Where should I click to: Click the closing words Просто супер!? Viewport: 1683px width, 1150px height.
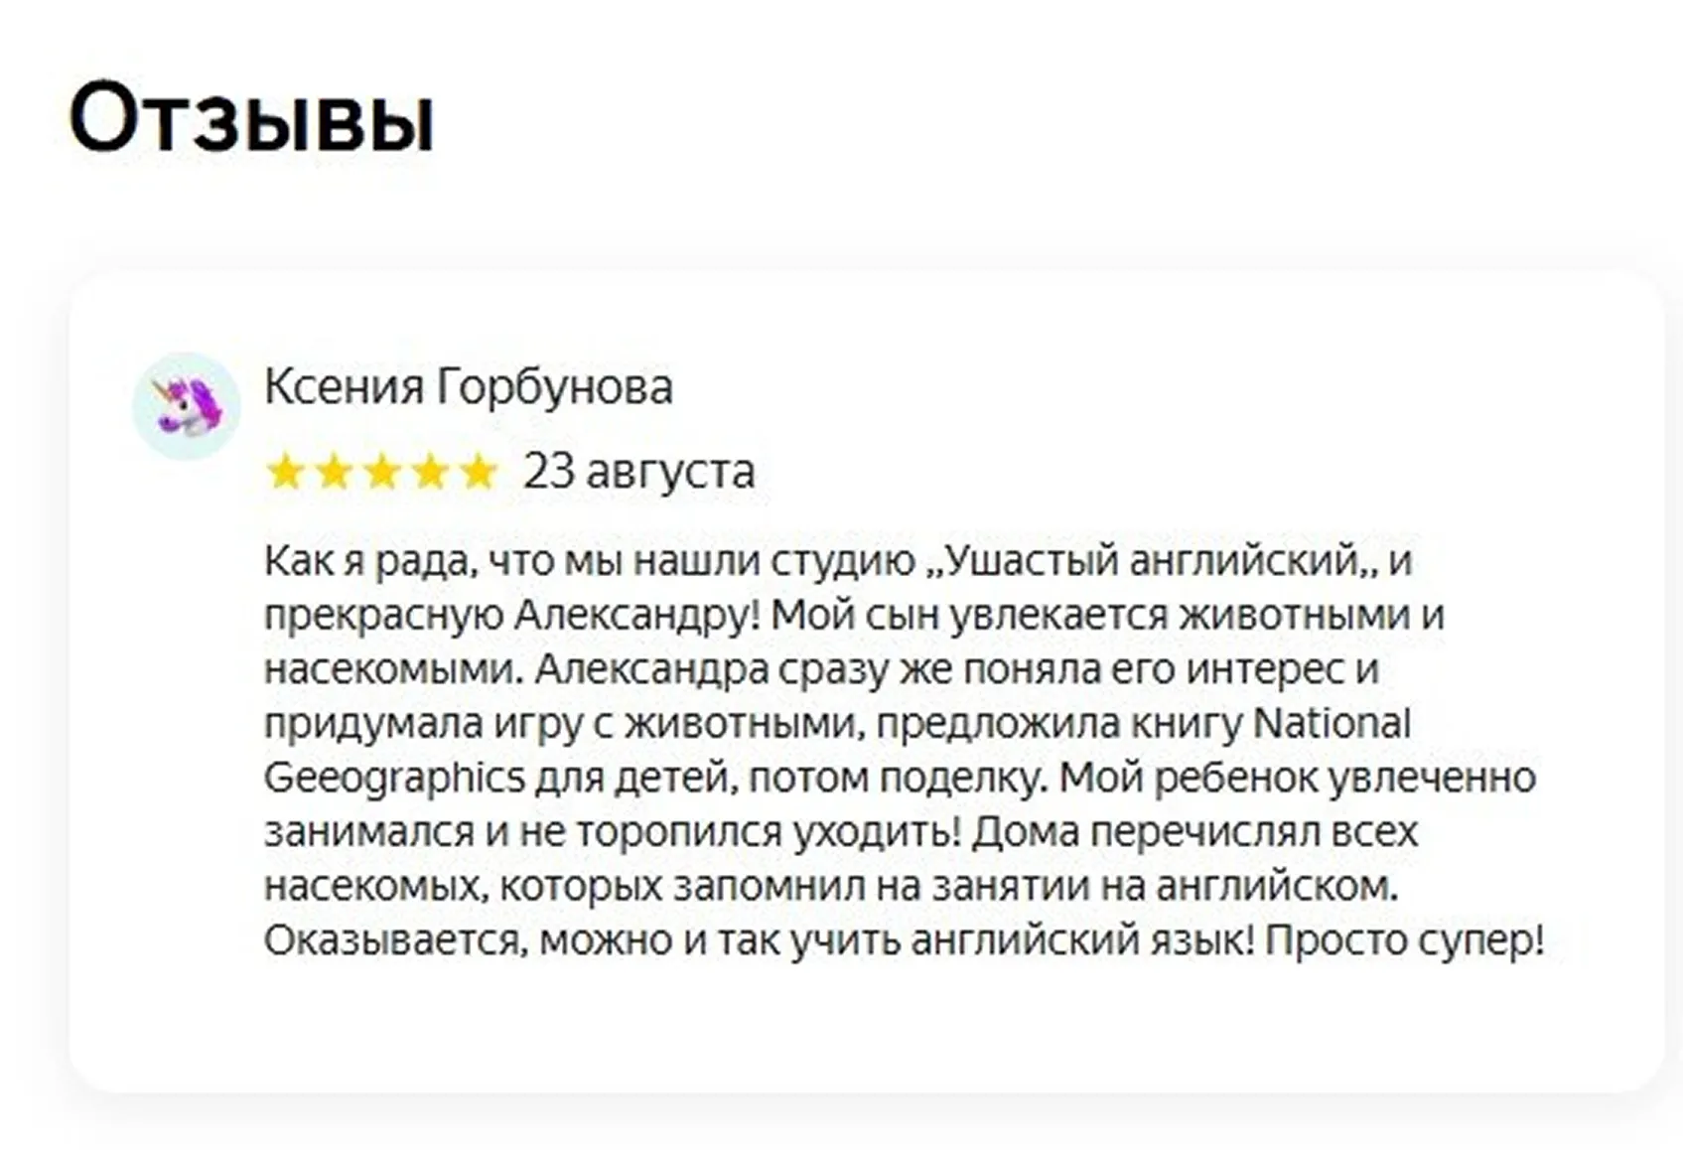(x=1405, y=939)
